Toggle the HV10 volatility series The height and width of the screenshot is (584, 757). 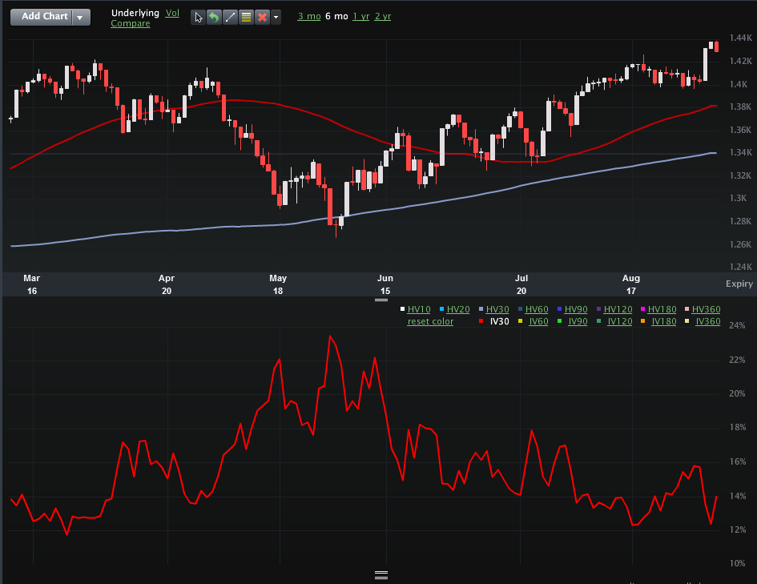point(419,309)
